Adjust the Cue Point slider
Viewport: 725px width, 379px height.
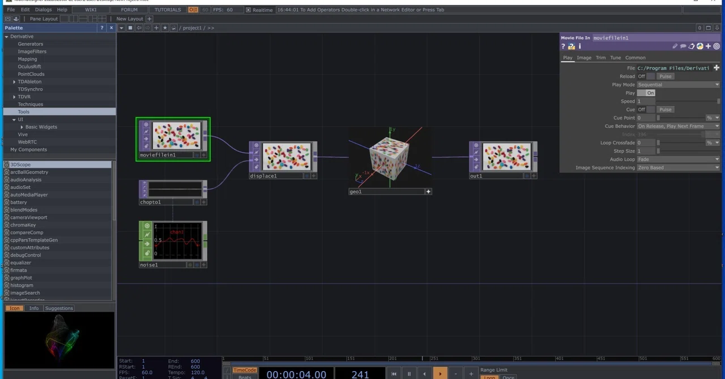[680, 118]
